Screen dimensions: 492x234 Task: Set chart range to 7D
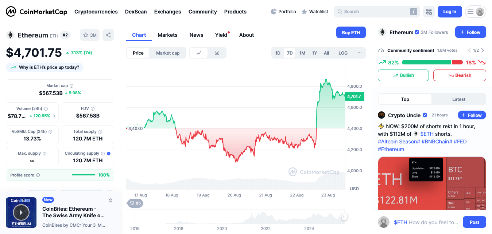(290, 53)
